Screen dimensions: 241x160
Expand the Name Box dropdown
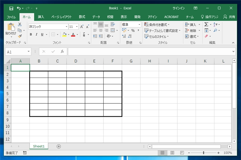coord(29,52)
